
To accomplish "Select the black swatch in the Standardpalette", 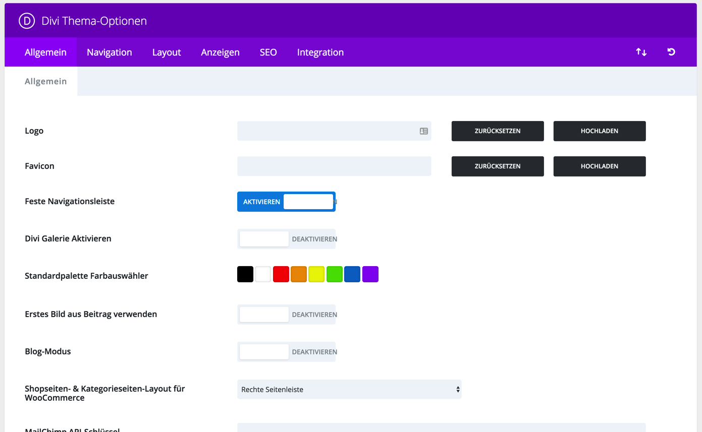I will pos(245,274).
